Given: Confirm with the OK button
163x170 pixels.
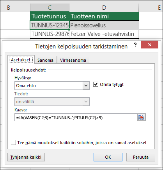Looking at the screenshot, I should click(x=108, y=157).
